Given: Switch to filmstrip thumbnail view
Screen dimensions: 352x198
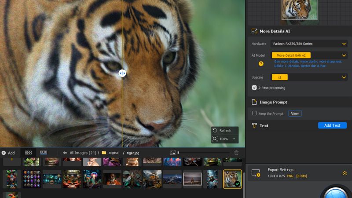Looking at the screenshot, I should tap(44, 152).
